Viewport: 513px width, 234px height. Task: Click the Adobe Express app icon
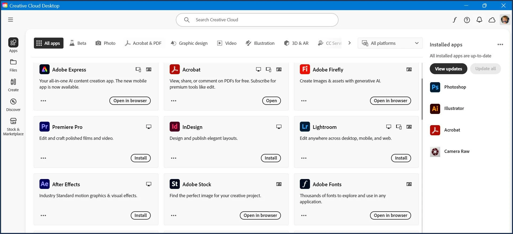click(x=45, y=69)
